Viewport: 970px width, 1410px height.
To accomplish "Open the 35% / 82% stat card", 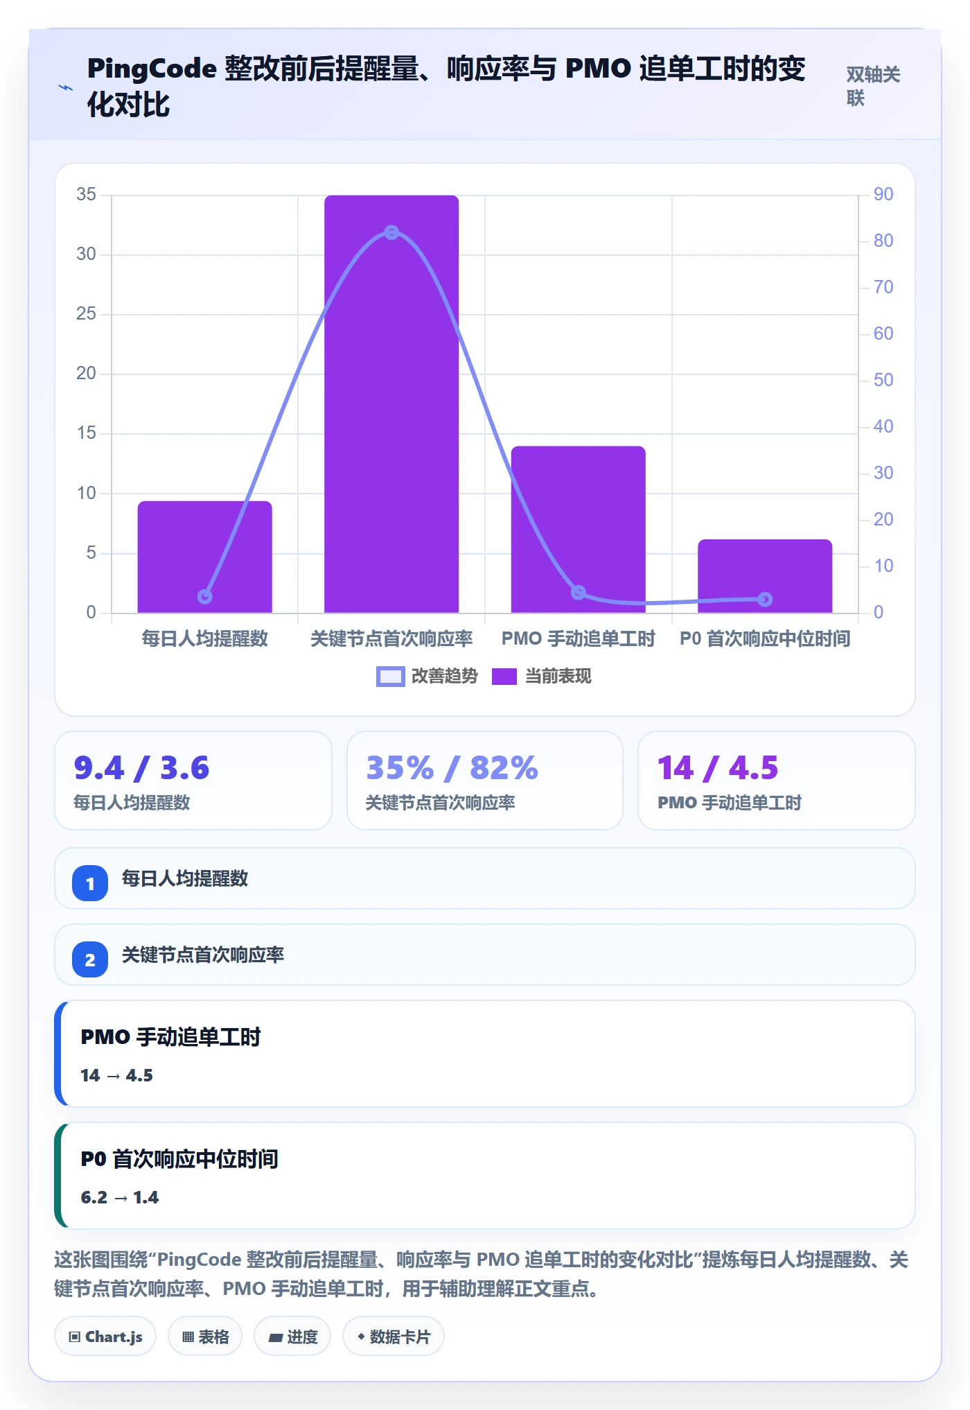I will coord(485,781).
